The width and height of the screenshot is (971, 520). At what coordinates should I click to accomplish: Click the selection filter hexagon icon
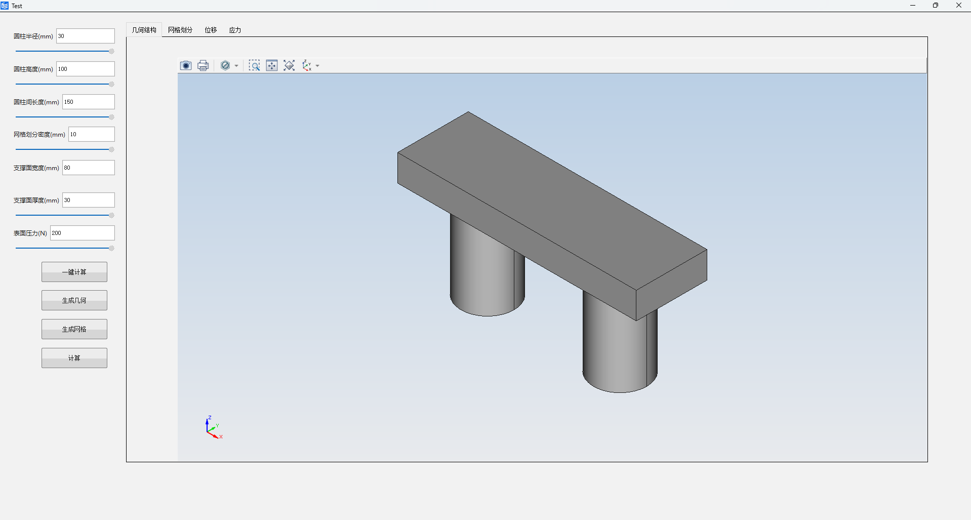(x=225, y=65)
